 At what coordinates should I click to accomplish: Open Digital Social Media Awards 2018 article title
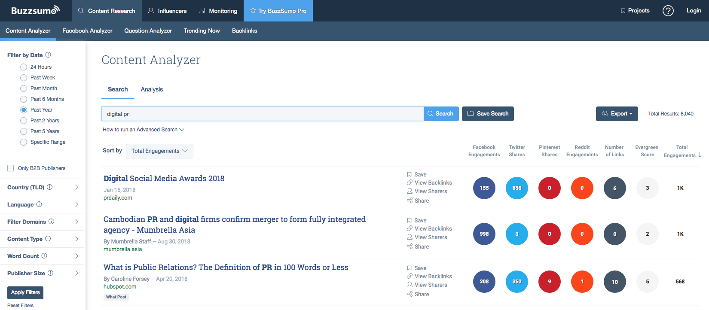click(x=164, y=179)
